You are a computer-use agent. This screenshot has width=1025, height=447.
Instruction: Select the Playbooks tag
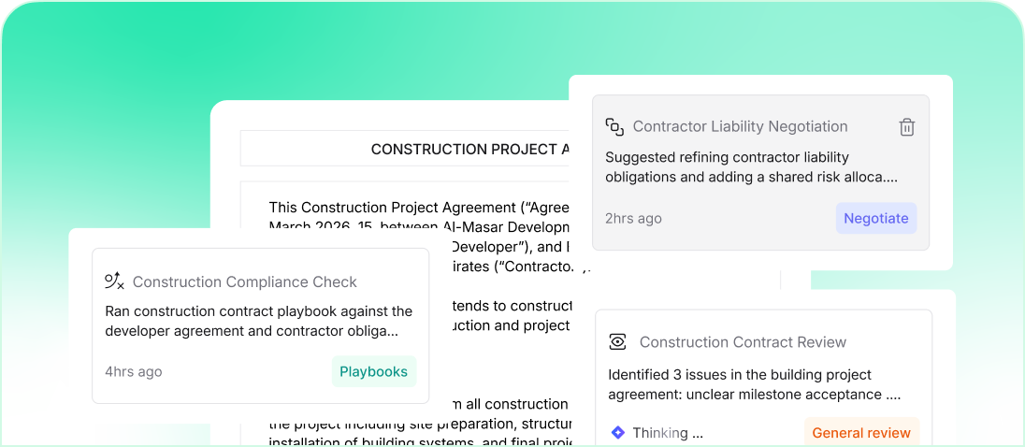(373, 371)
